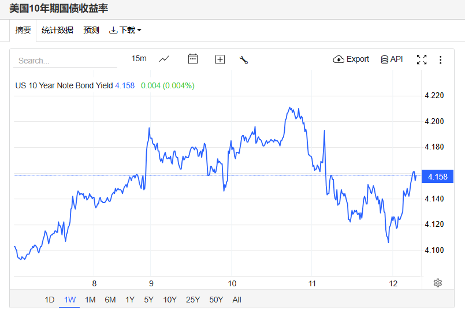
Task: Select the 50Y time range
Action: pos(216,300)
